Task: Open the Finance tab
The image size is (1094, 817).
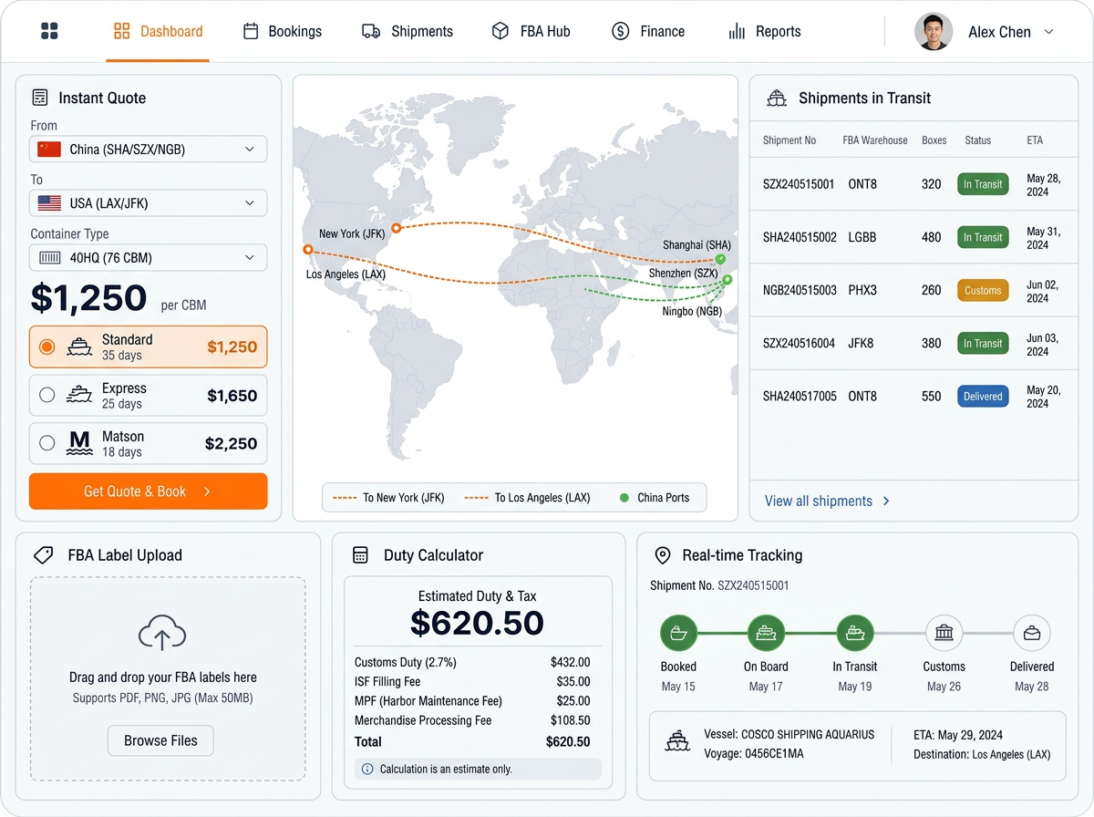Action: point(648,31)
